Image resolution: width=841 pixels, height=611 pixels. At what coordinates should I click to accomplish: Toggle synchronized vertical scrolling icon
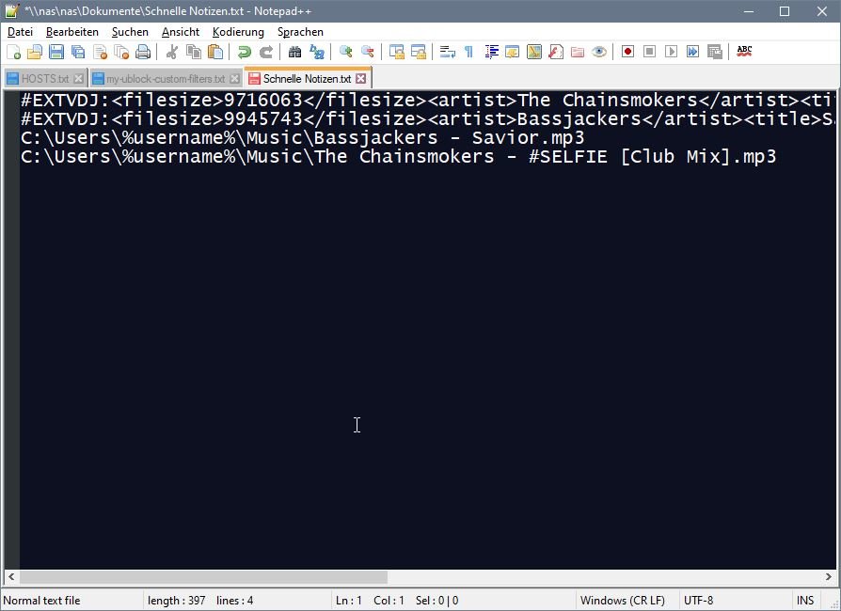(397, 52)
